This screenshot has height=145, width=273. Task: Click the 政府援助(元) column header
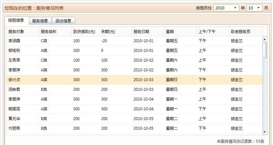pyautogui.click(x=84, y=31)
